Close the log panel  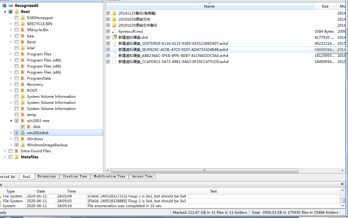click(x=342, y=184)
